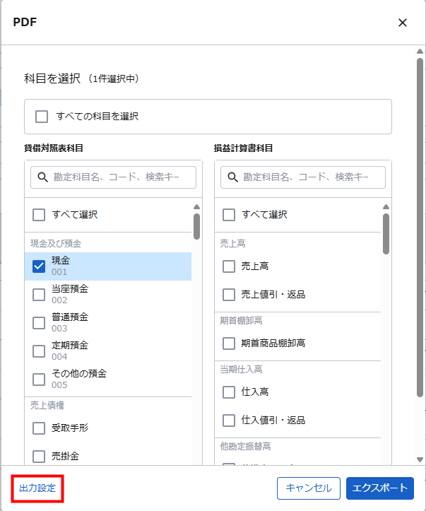Select the 売上高 account checkbox
The image size is (426, 511).
point(229,266)
